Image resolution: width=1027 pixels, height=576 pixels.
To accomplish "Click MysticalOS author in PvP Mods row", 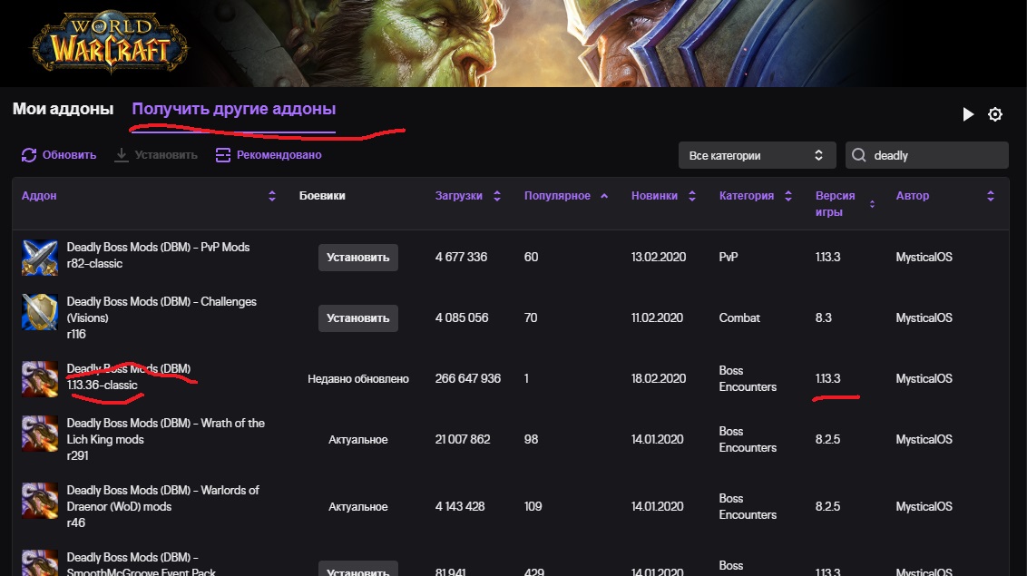I will [x=924, y=258].
